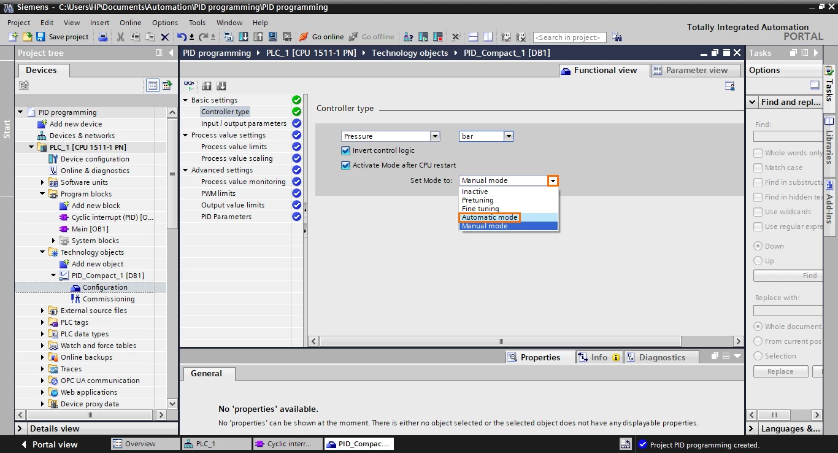838x453 pixels.
Task: Click the Cut scissors icon
Action: 121,37
